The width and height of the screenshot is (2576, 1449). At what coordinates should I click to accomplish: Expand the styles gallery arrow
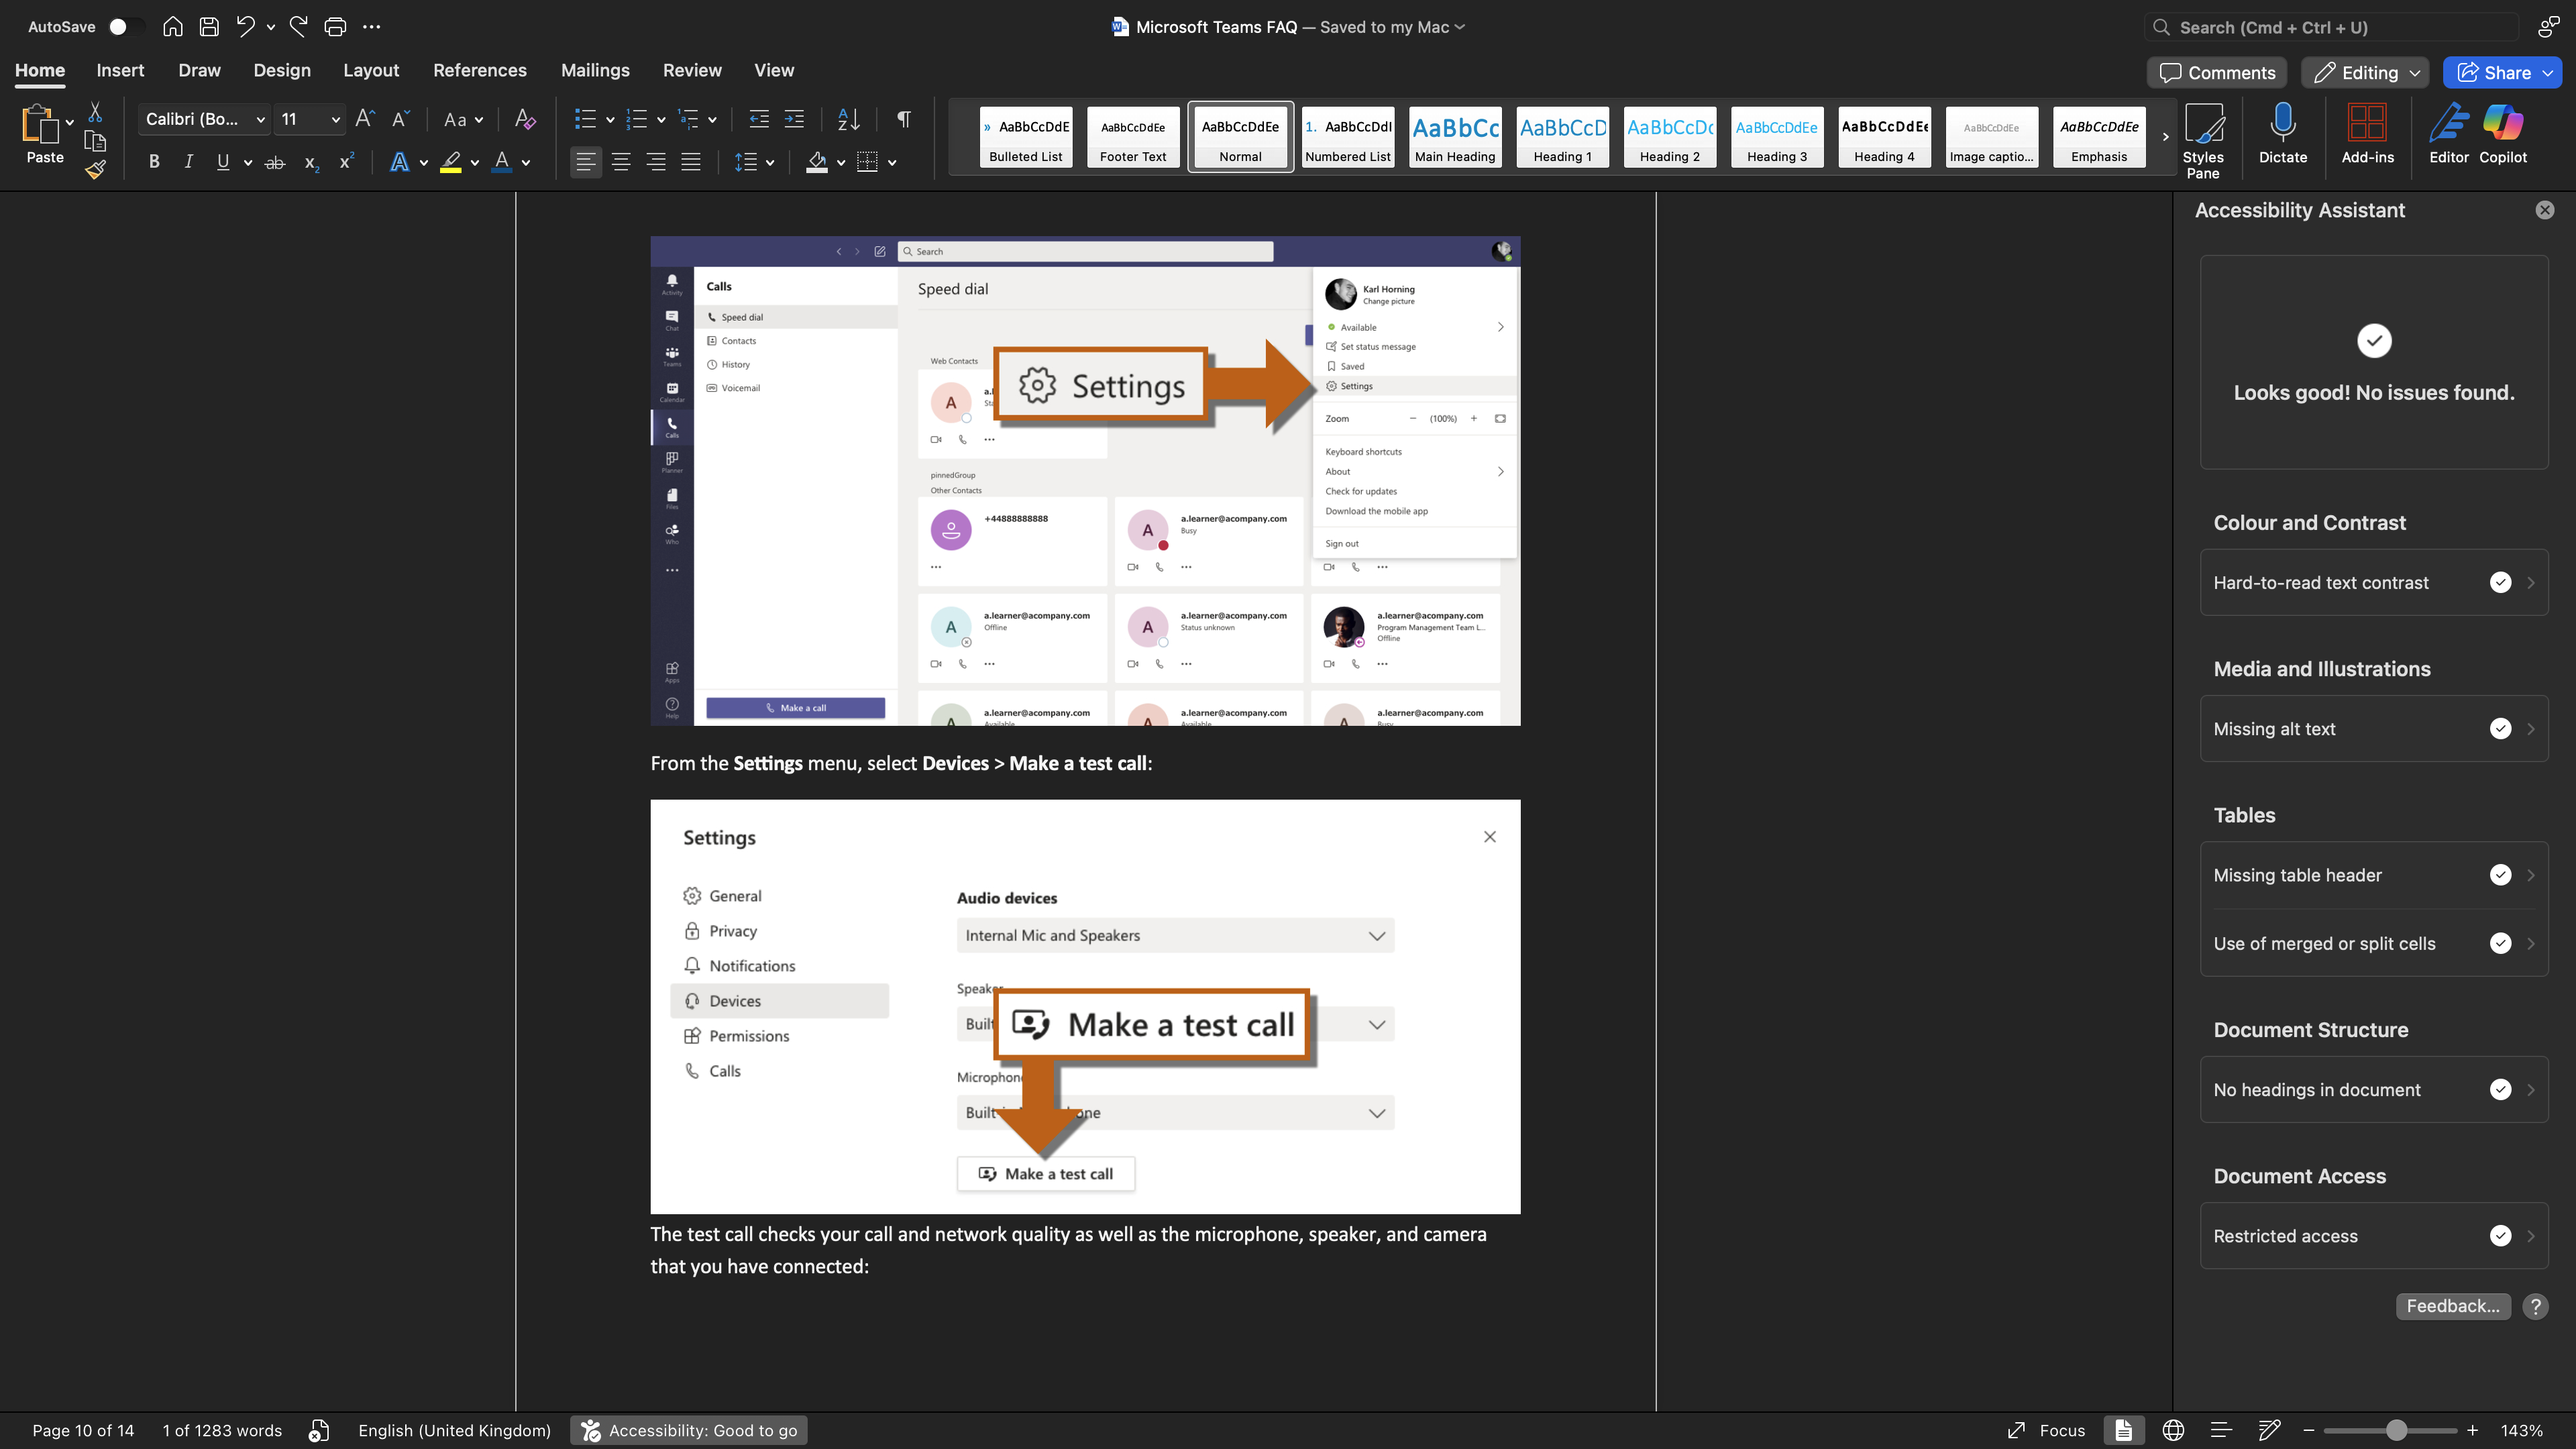coord(2165,136)
